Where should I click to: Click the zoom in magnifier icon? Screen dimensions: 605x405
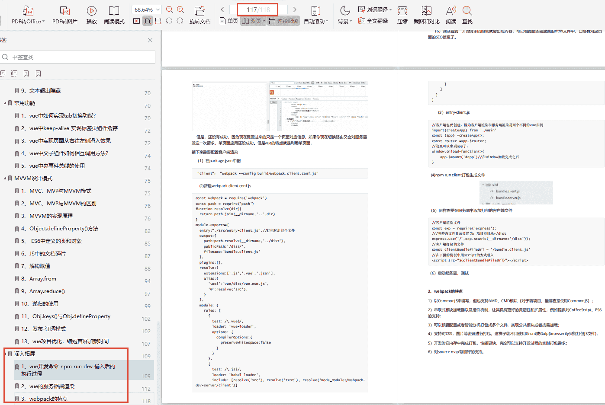click(180, 10)
